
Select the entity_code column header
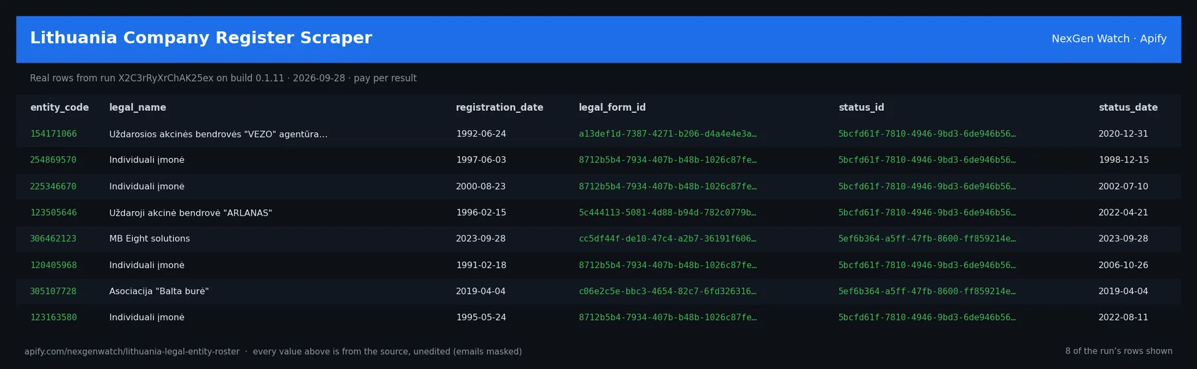tap(59, 108)
